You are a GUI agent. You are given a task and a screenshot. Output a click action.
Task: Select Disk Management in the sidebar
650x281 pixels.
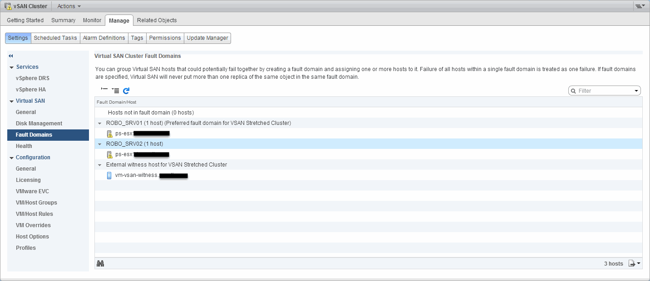point(39,124)
